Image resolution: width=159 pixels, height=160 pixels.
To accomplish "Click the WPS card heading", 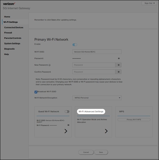I will point(122,111).
